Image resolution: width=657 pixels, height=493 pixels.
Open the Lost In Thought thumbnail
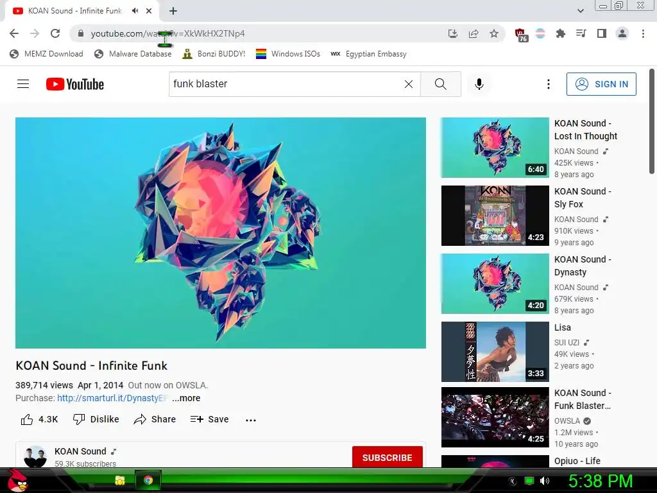[495, 148]
